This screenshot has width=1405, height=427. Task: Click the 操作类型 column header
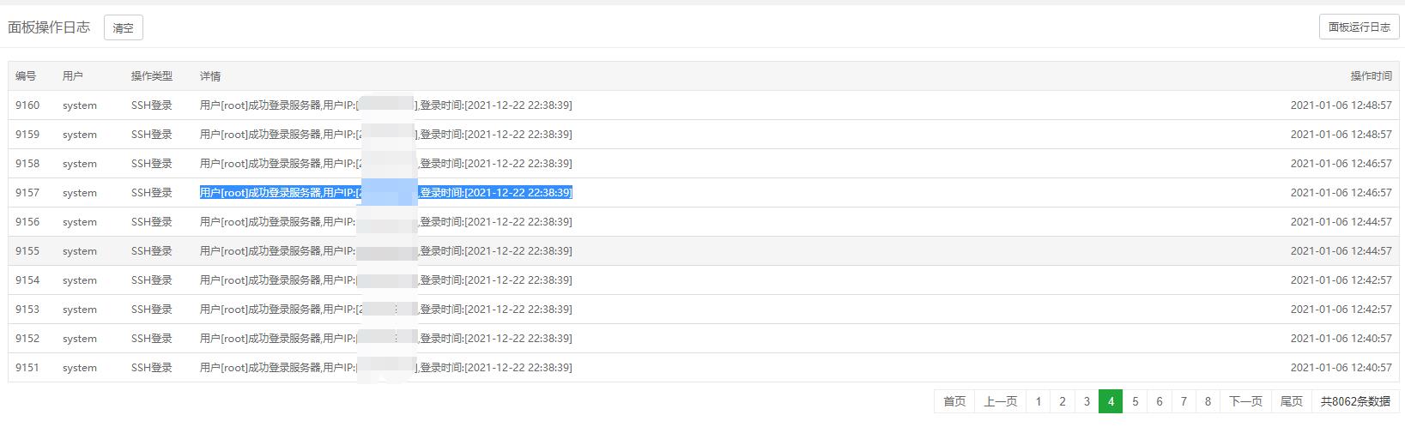point(151,76)
